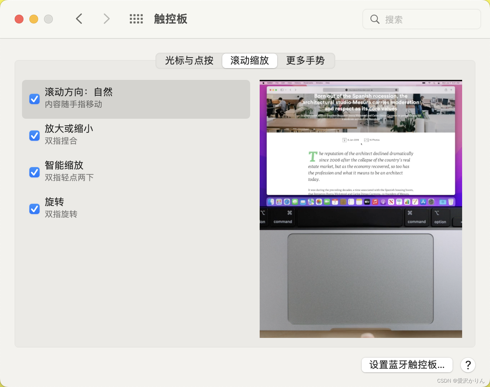The height and width of the screenshot is (387, 490).
Task: Select the 双指轻点两下 description text
Action: coord(69,178)
